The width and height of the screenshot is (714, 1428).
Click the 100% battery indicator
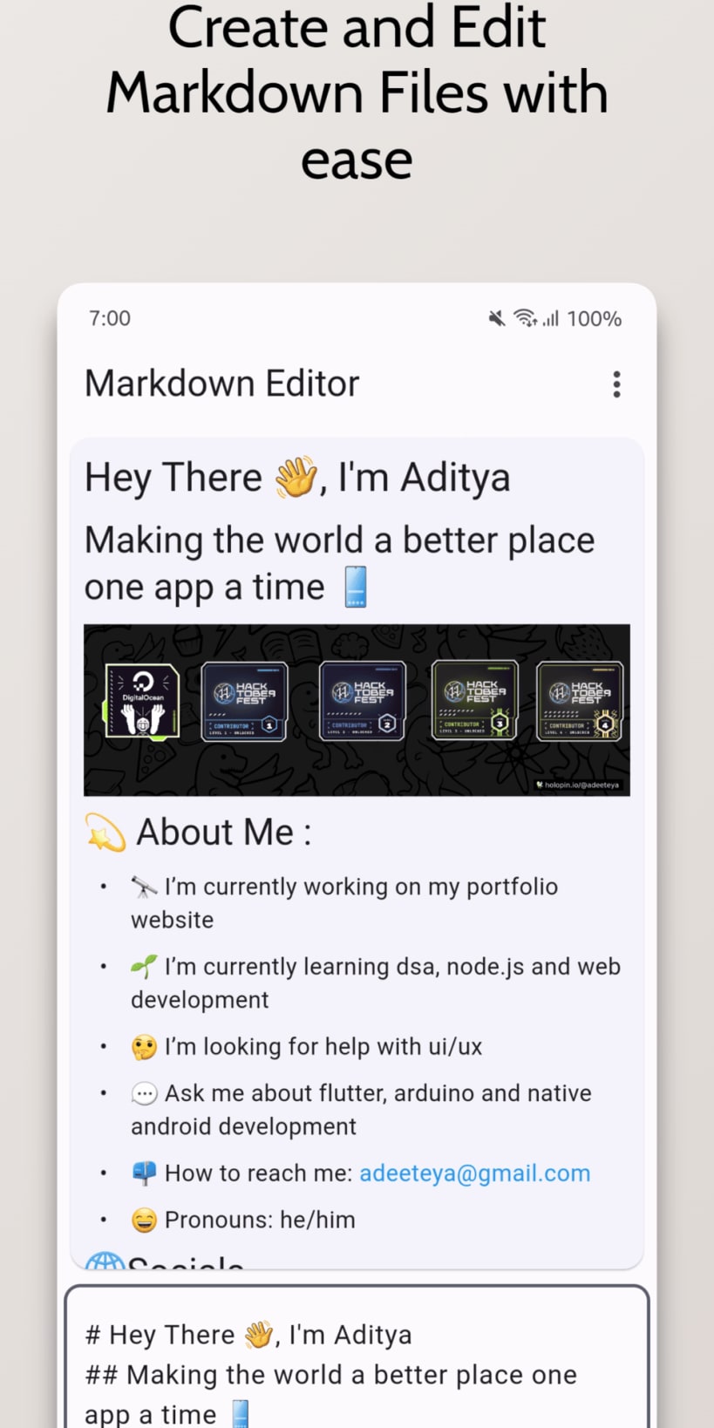(595, 319)
